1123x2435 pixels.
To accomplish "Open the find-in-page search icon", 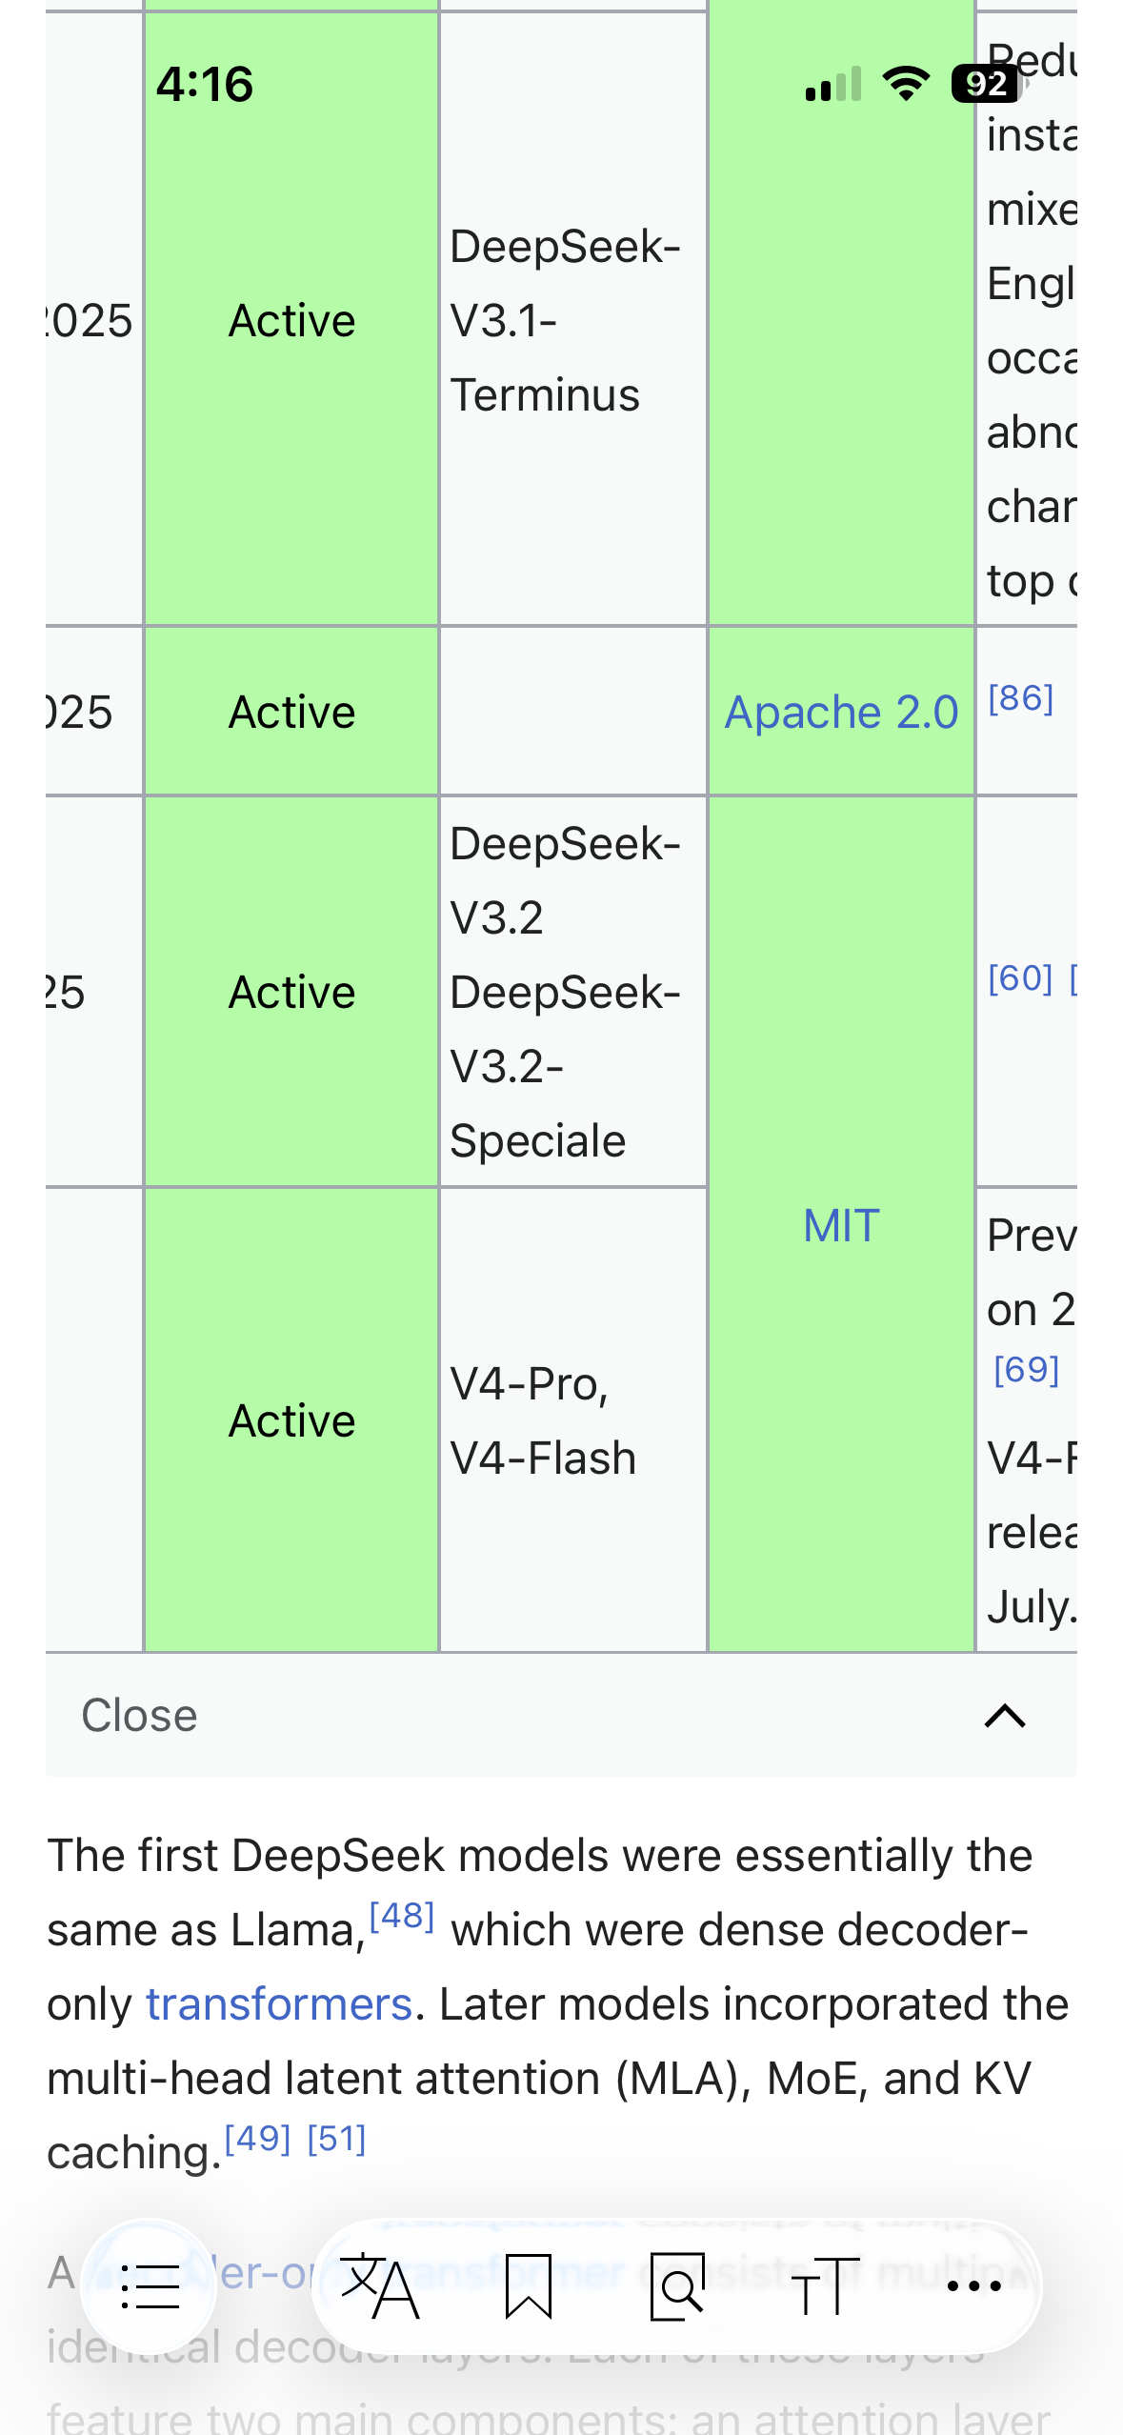I will pos(677,2286).
